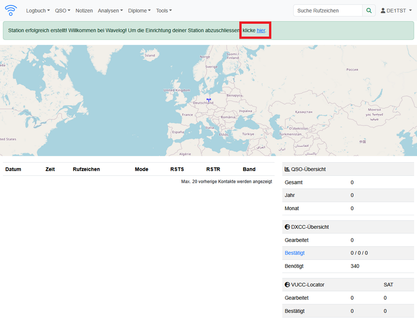417x319 pixels.
Task: Click the Wavelog wifi logo icon
Action: point(11,10)
